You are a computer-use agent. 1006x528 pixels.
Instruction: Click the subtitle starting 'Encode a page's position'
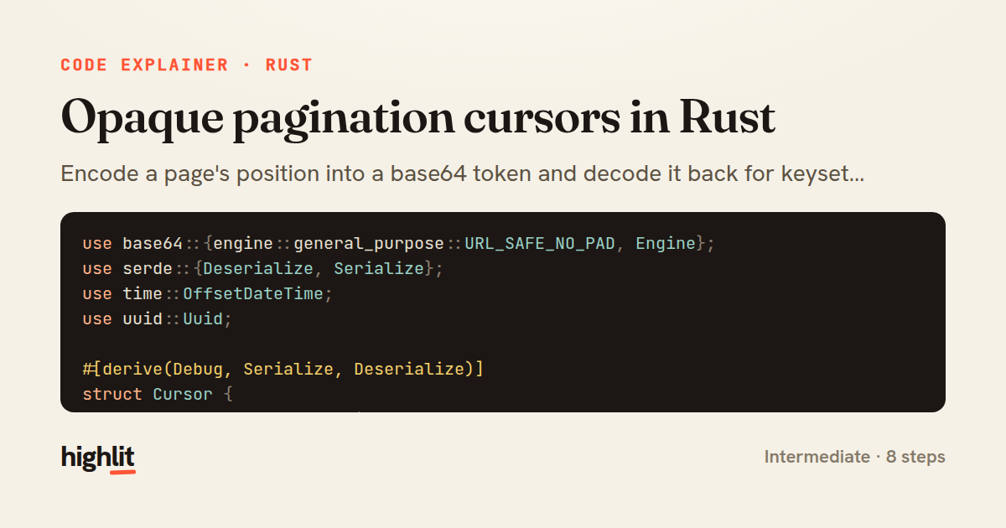click(463, 174)
